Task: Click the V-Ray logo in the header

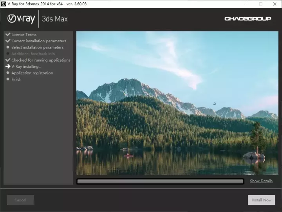Action: (x=21, y=19)
